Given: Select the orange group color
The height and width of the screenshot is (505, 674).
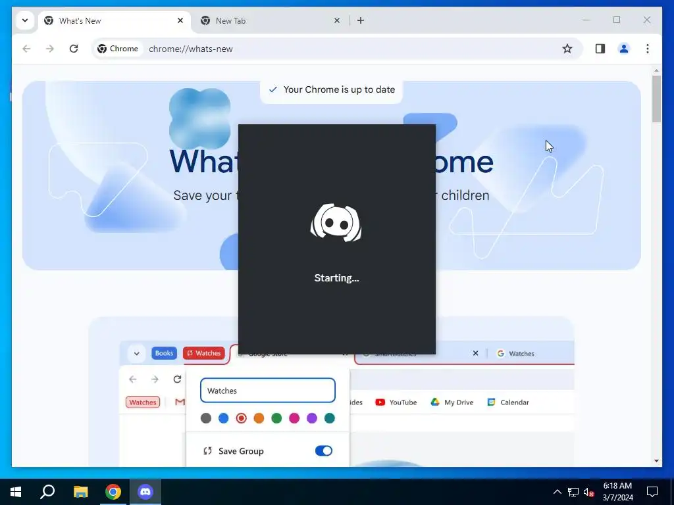Looking at the screenshot, I should pos(259,418).
